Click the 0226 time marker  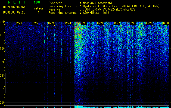[100, 23]
